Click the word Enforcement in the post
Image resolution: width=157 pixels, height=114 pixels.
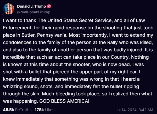[17, 28]
